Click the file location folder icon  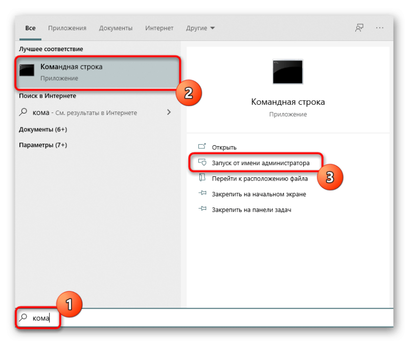(x=202, y=177)
